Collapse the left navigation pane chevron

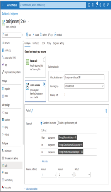[22, 35]
